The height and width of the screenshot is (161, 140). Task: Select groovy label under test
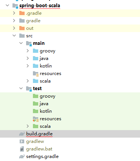(x=48, y=96)
